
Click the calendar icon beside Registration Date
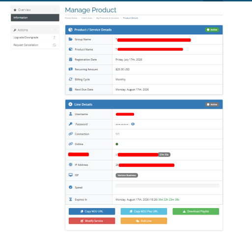click(71, 60)
